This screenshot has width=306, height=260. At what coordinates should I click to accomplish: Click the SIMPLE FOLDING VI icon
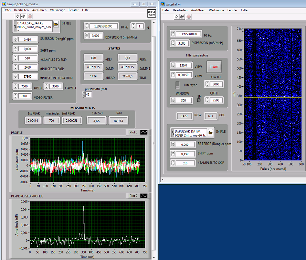151,13
